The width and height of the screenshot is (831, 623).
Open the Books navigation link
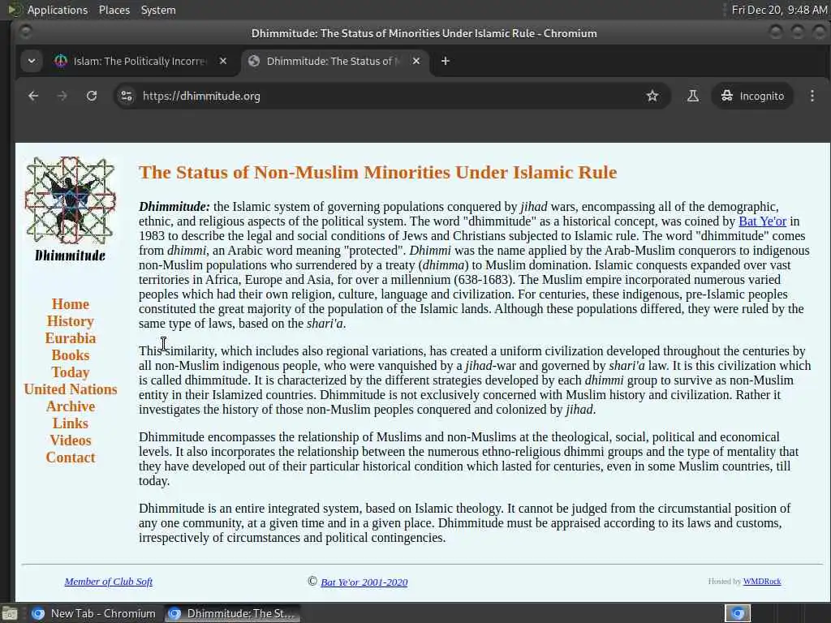coord(71,355)
